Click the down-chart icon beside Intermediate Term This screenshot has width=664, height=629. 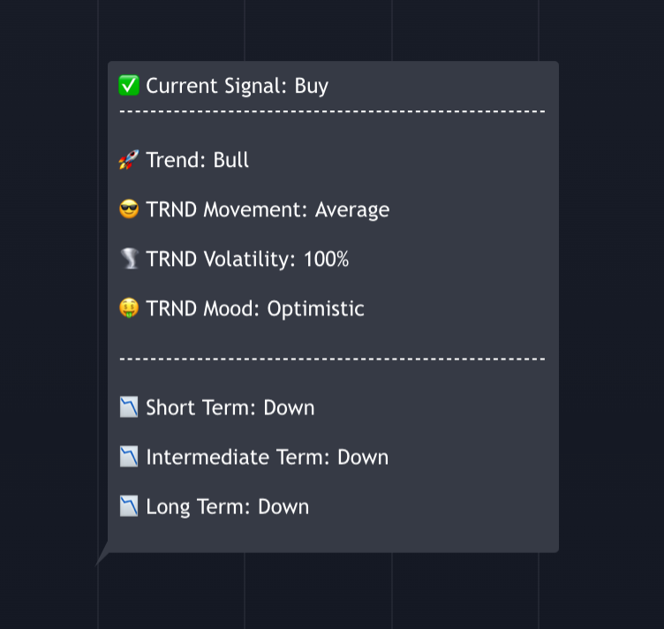pos(129,457)
